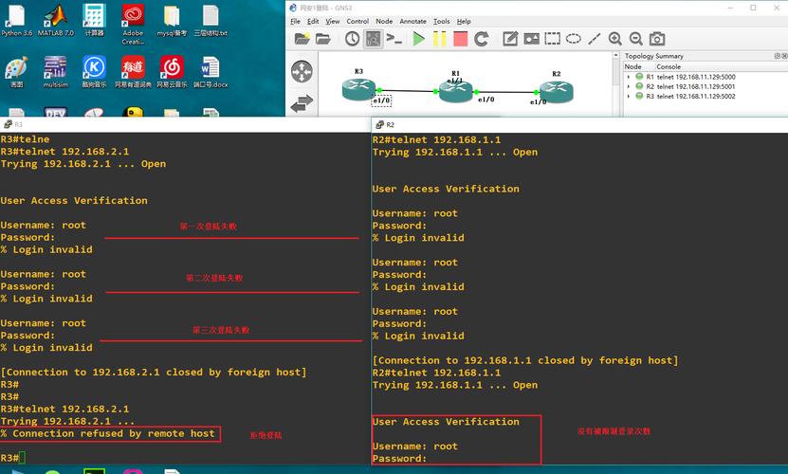
Task: Open the Control menu in GNS3
Action: click(x=357, y=21)
